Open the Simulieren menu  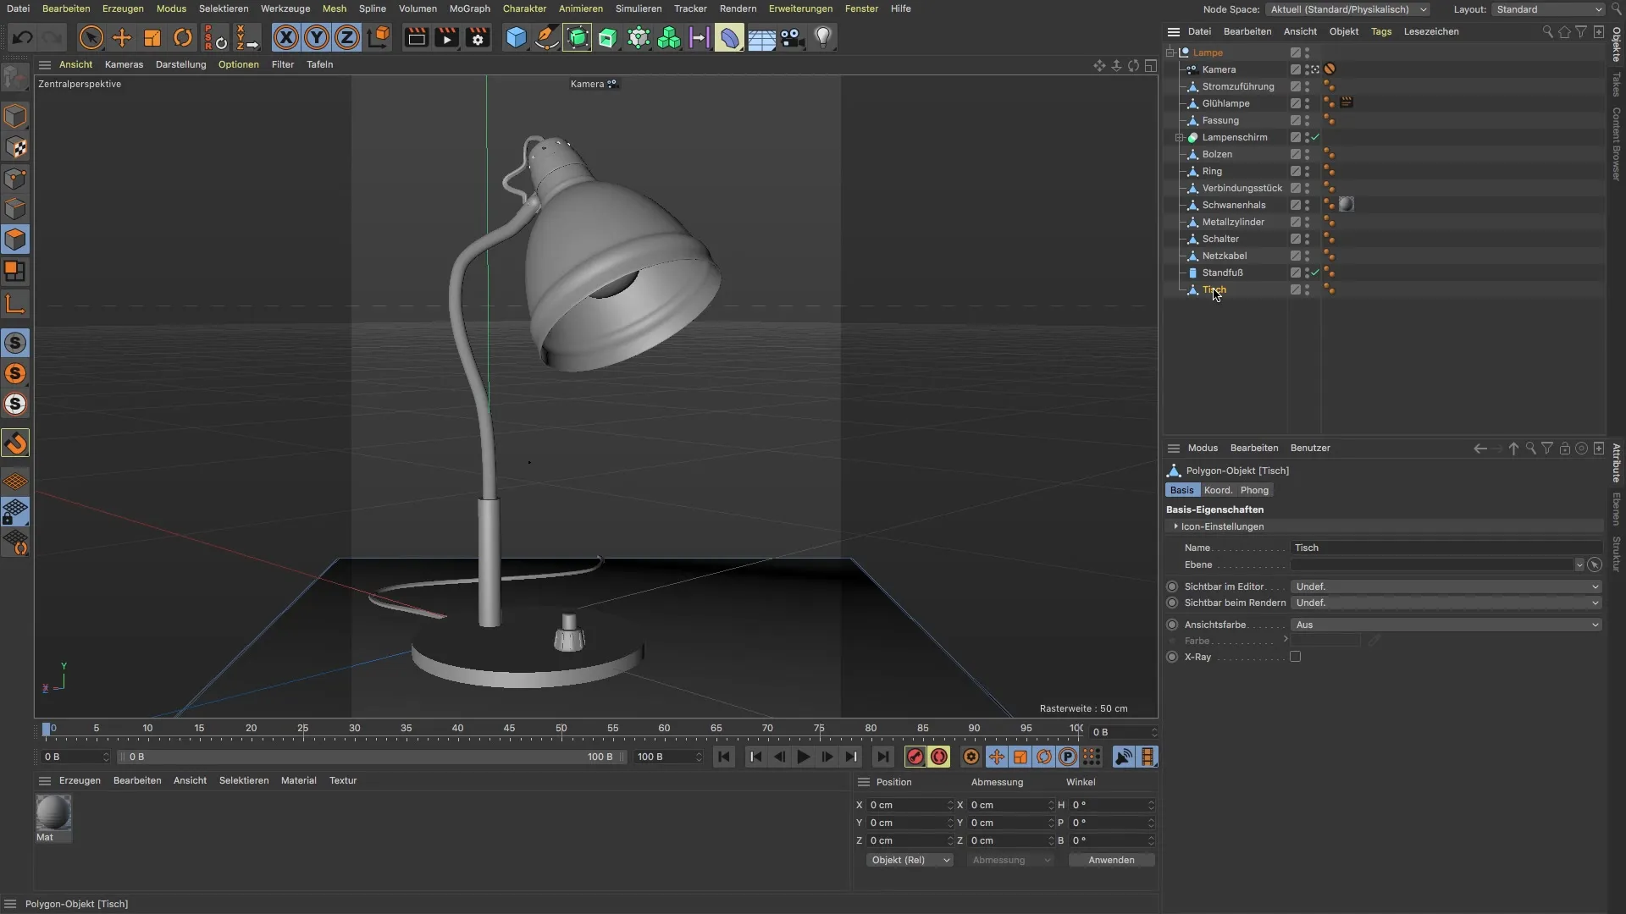[639, 8]
